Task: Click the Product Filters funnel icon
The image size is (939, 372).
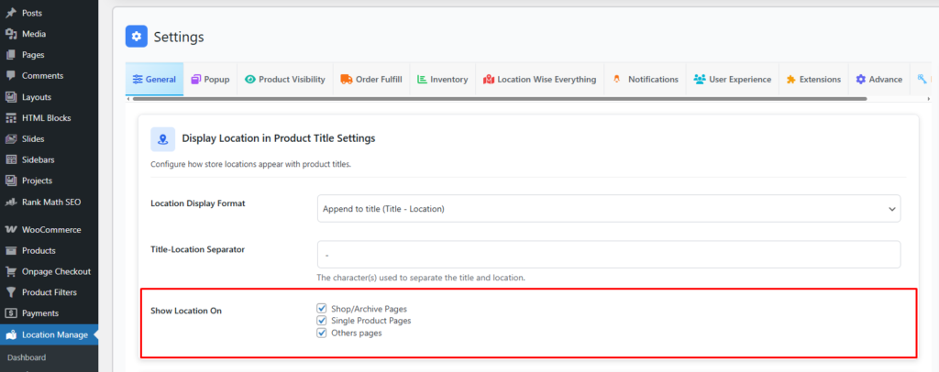Action: (x=11, y=292)
